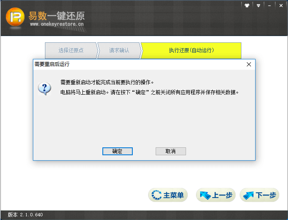288x220 pixels.
Task: Click the blue question mark dialog icon
Action: coord(45,88)
